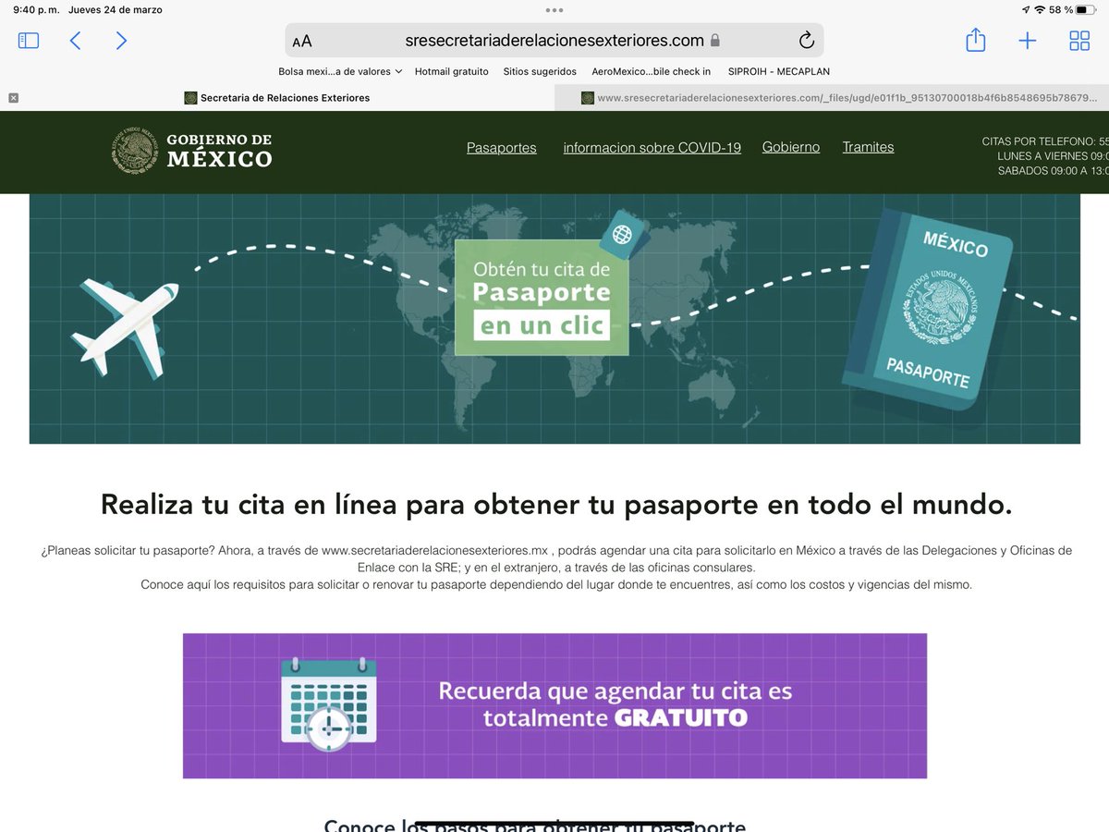1109x832 pixels.
Task: Click the Gobierno de México eagle emblem
Action: point(135,148)
